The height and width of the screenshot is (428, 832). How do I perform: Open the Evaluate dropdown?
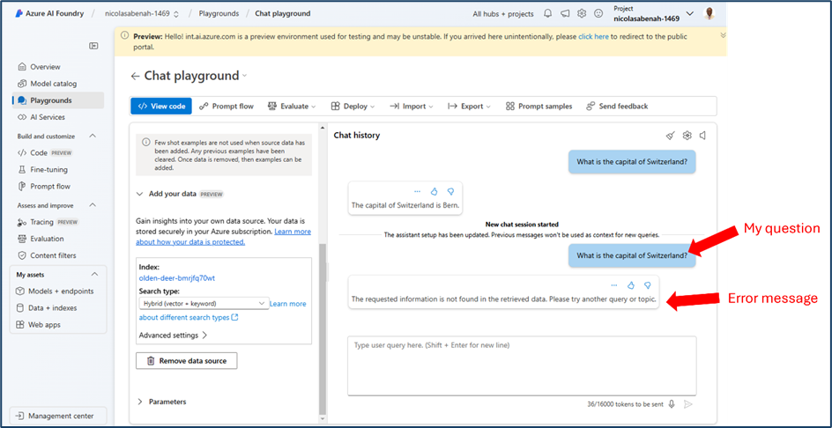(x=292, y=106)
